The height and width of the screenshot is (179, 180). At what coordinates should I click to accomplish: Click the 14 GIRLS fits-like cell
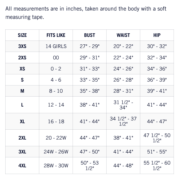pos(56,46)
